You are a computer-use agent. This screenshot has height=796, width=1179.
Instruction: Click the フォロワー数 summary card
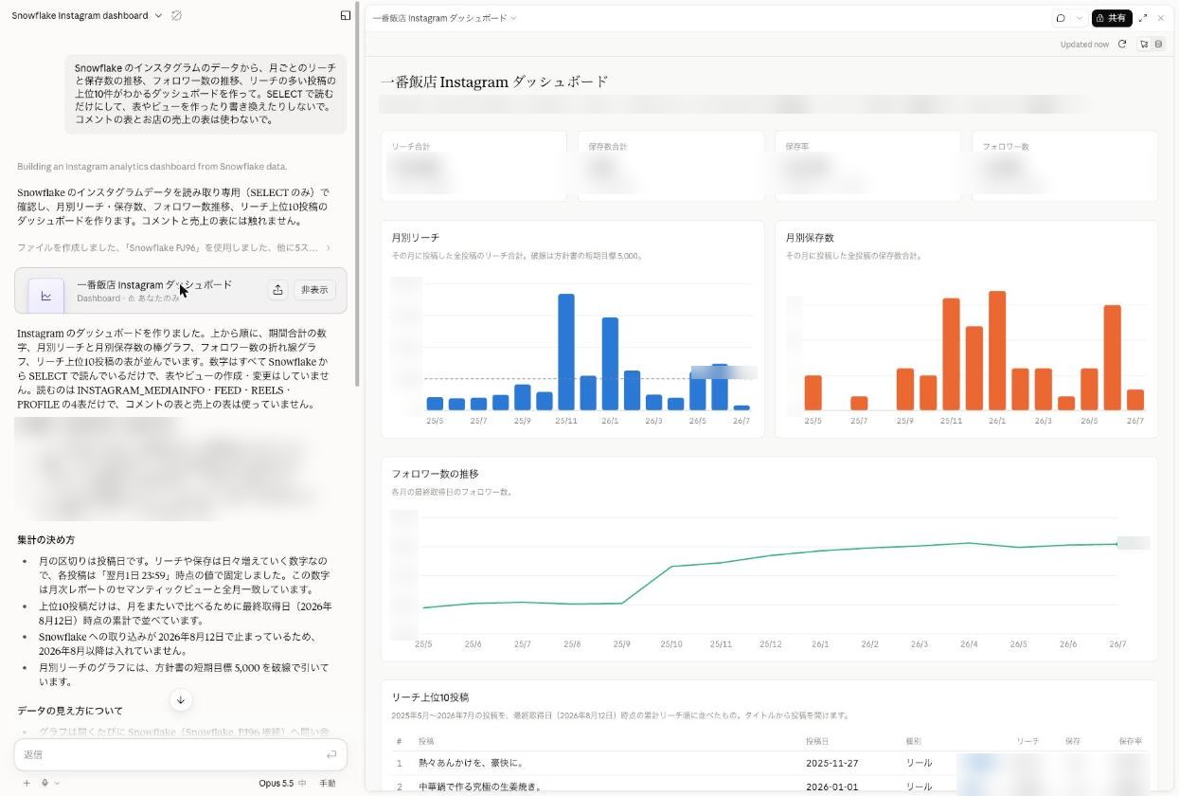point(1064,166)
